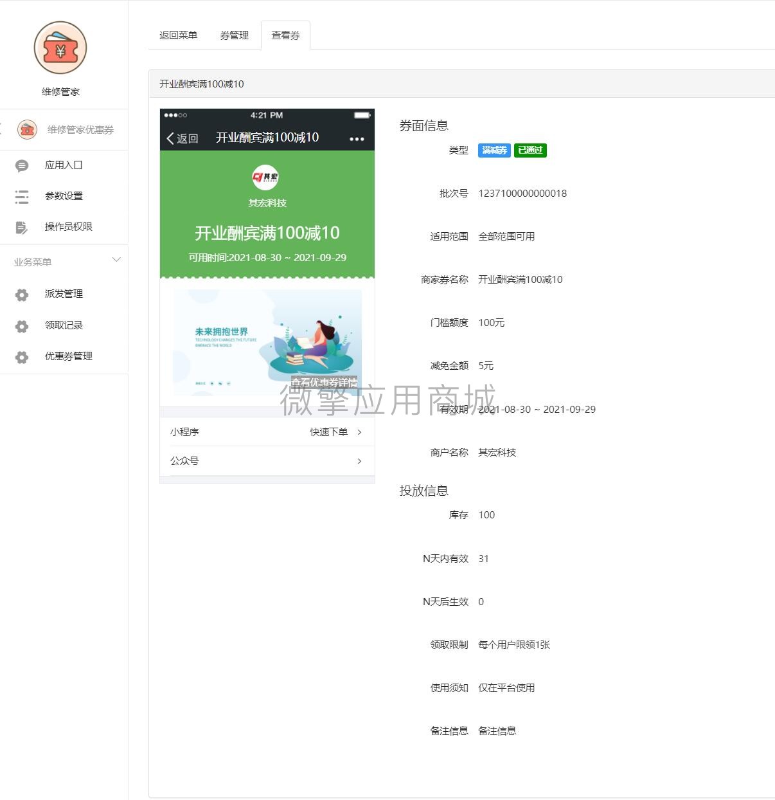Click the 门槛额度 value 100元
Viewport: 775px width, 800px height.
pyautogui.click(x=492, y=323)
